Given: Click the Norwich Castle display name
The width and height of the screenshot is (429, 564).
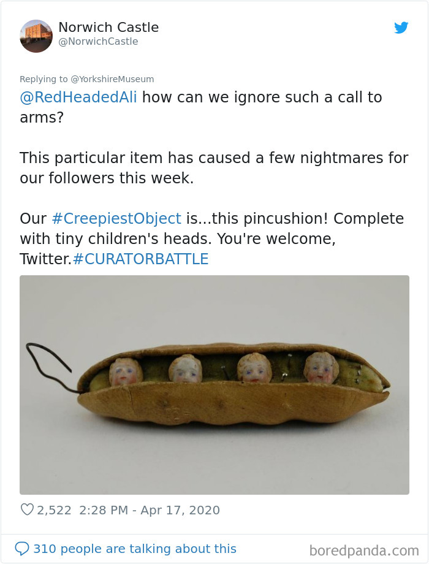Looking at the screenshot, I should 108,27.
